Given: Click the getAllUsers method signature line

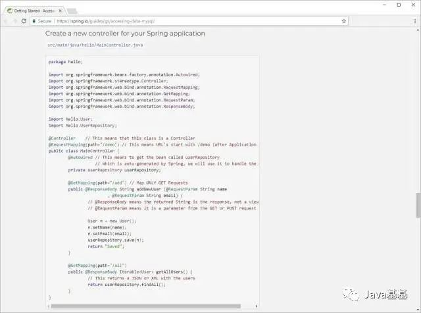Looking at the screenshot, I should click(x=130, y=272).
